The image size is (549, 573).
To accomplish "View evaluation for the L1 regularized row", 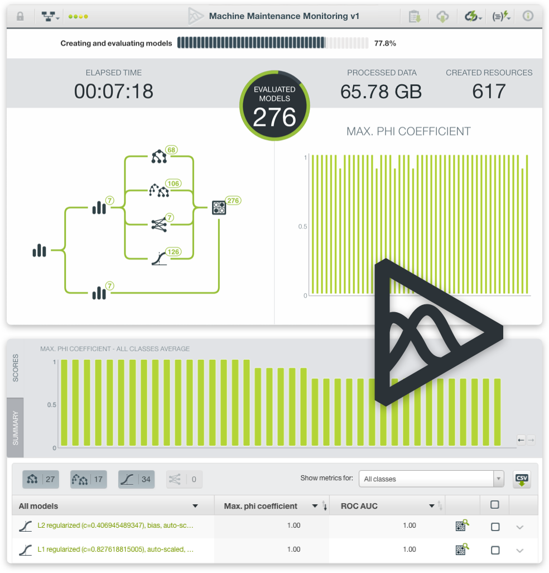I will coord(462,549).
